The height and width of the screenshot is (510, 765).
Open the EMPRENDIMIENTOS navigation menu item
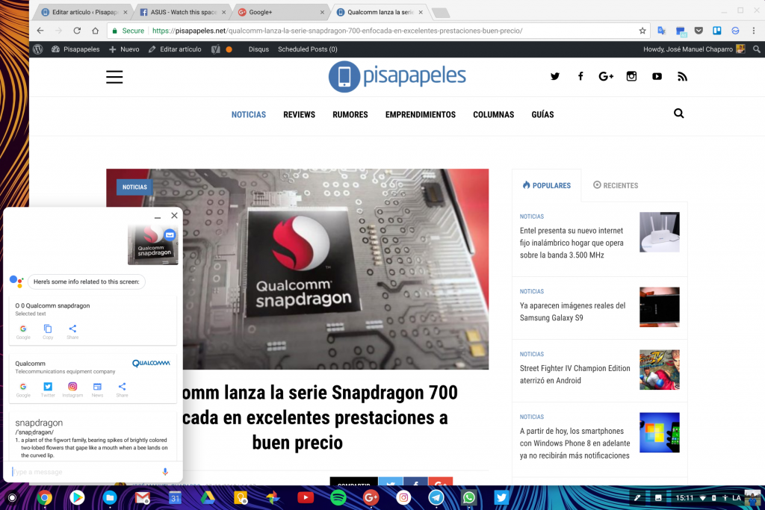[421, 114]
